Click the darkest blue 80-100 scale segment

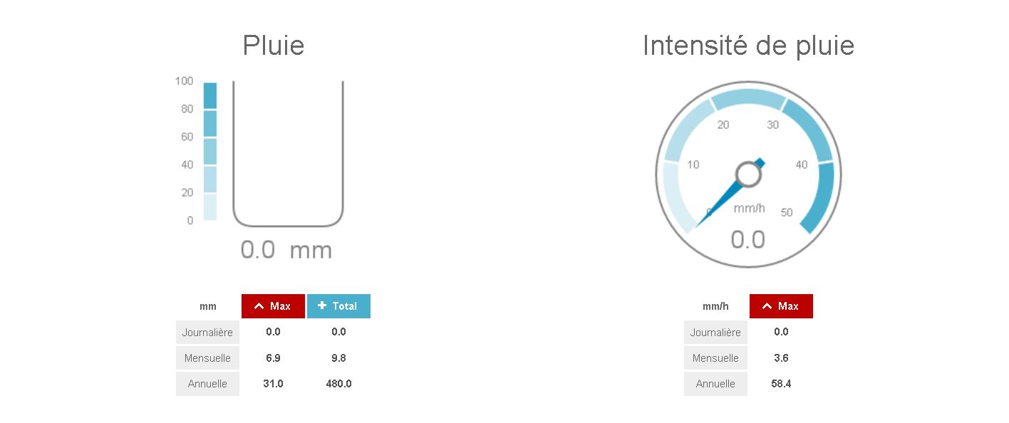[210, 95]
